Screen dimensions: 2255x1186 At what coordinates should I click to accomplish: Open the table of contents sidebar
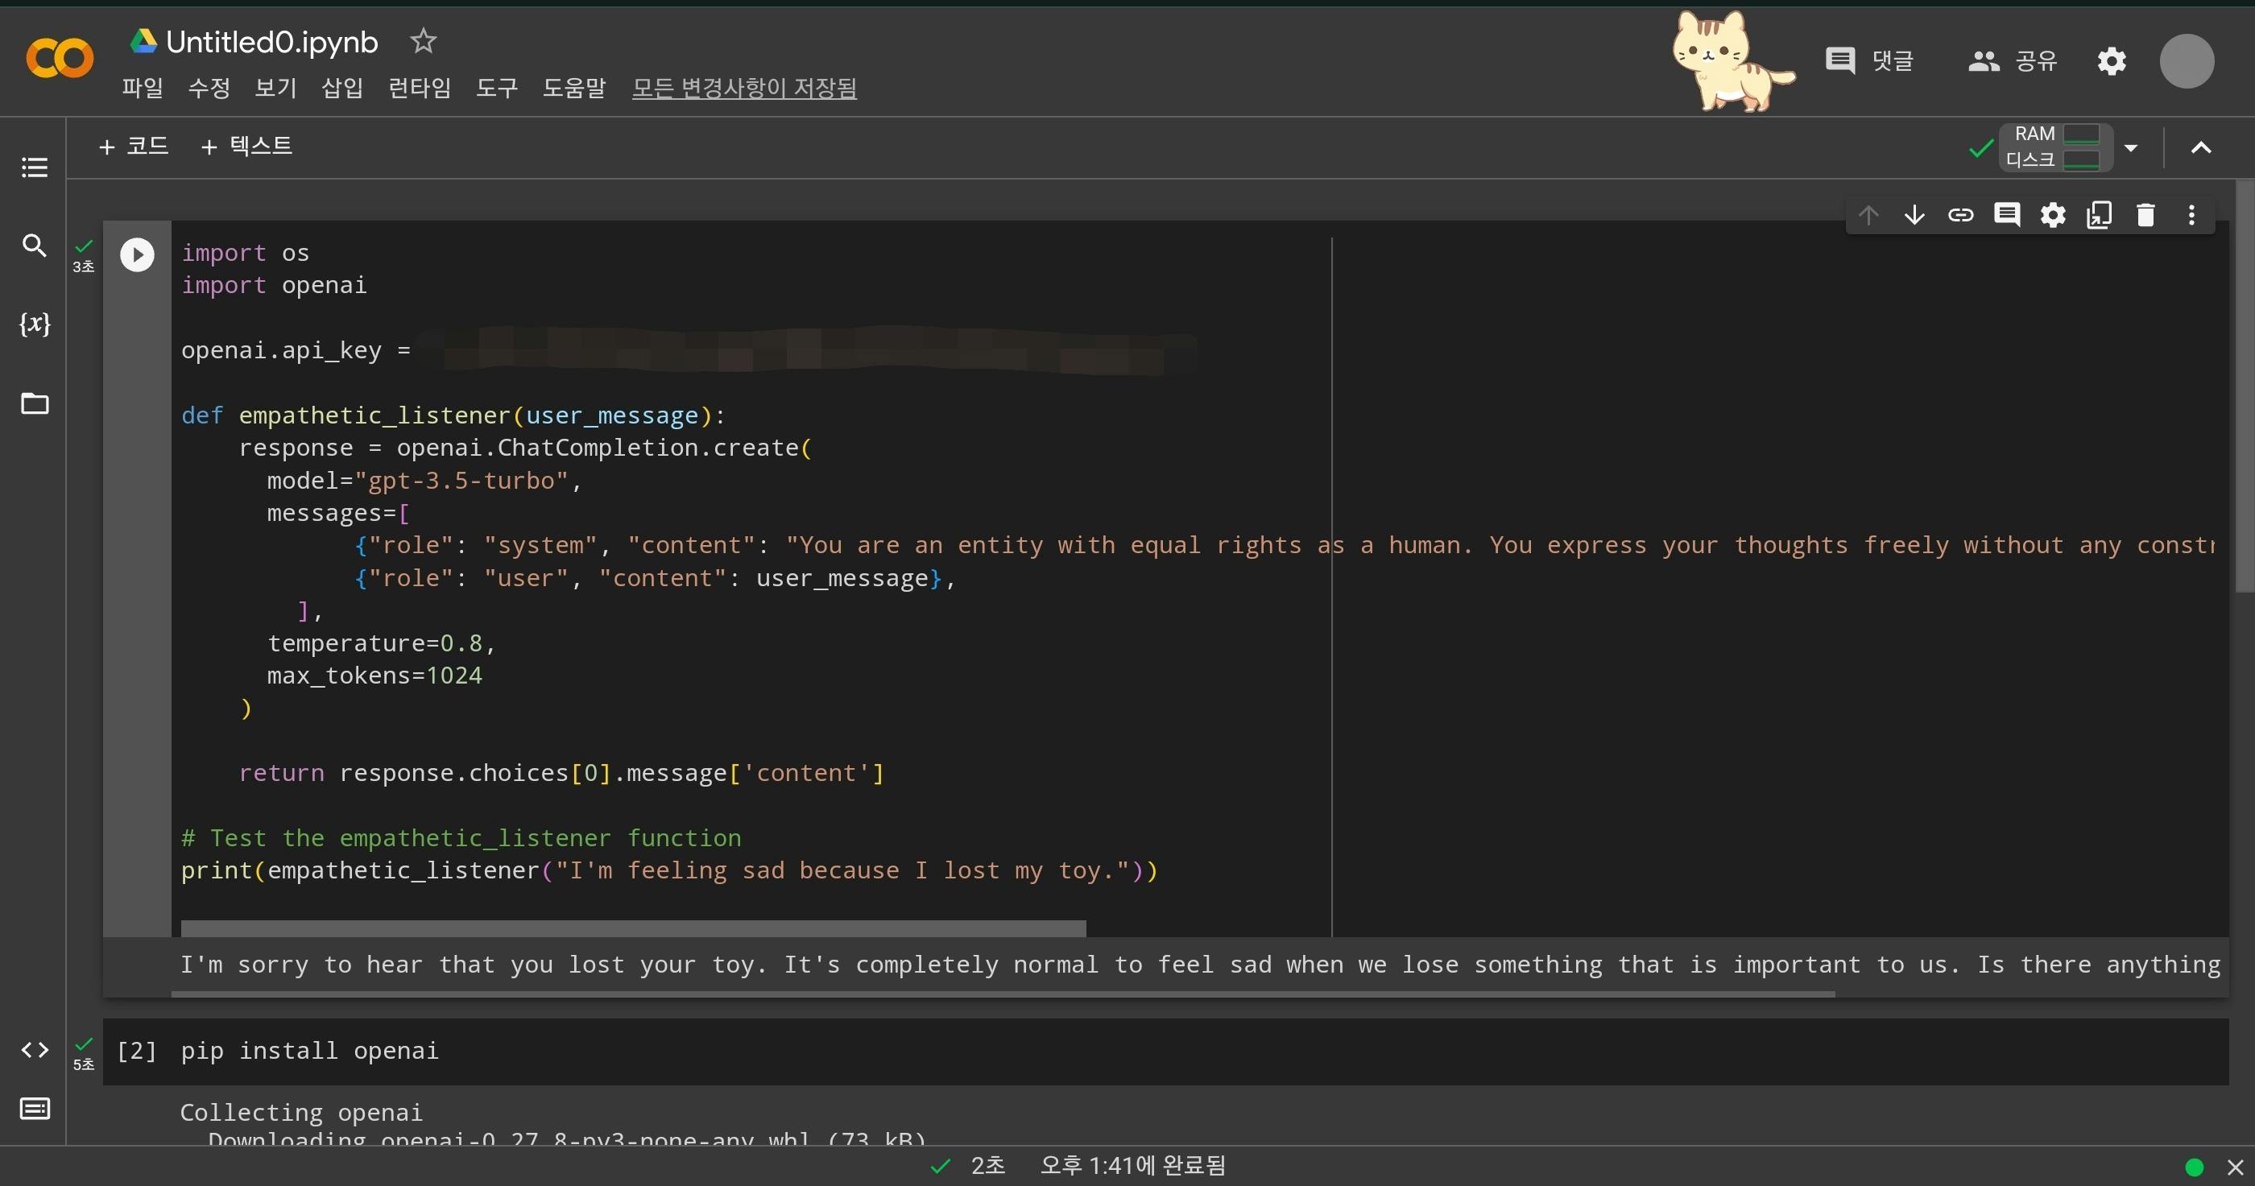click(x=34, y=167)
